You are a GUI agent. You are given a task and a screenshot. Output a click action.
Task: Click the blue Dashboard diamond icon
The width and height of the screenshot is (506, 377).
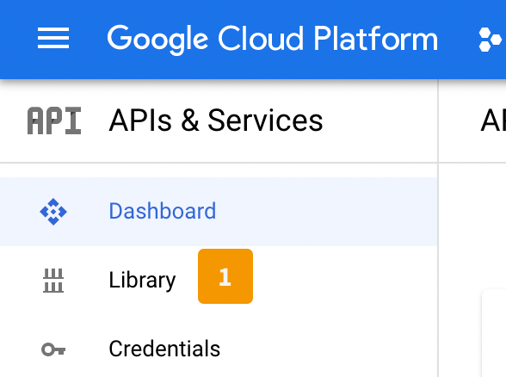tap(53, 212)
